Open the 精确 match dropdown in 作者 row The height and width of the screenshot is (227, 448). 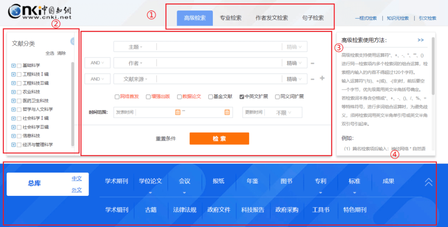294,63
